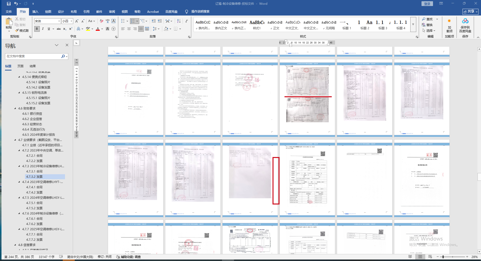Increase font size with the grow icon
481x261 pixels.
click(x=77, y=21)
